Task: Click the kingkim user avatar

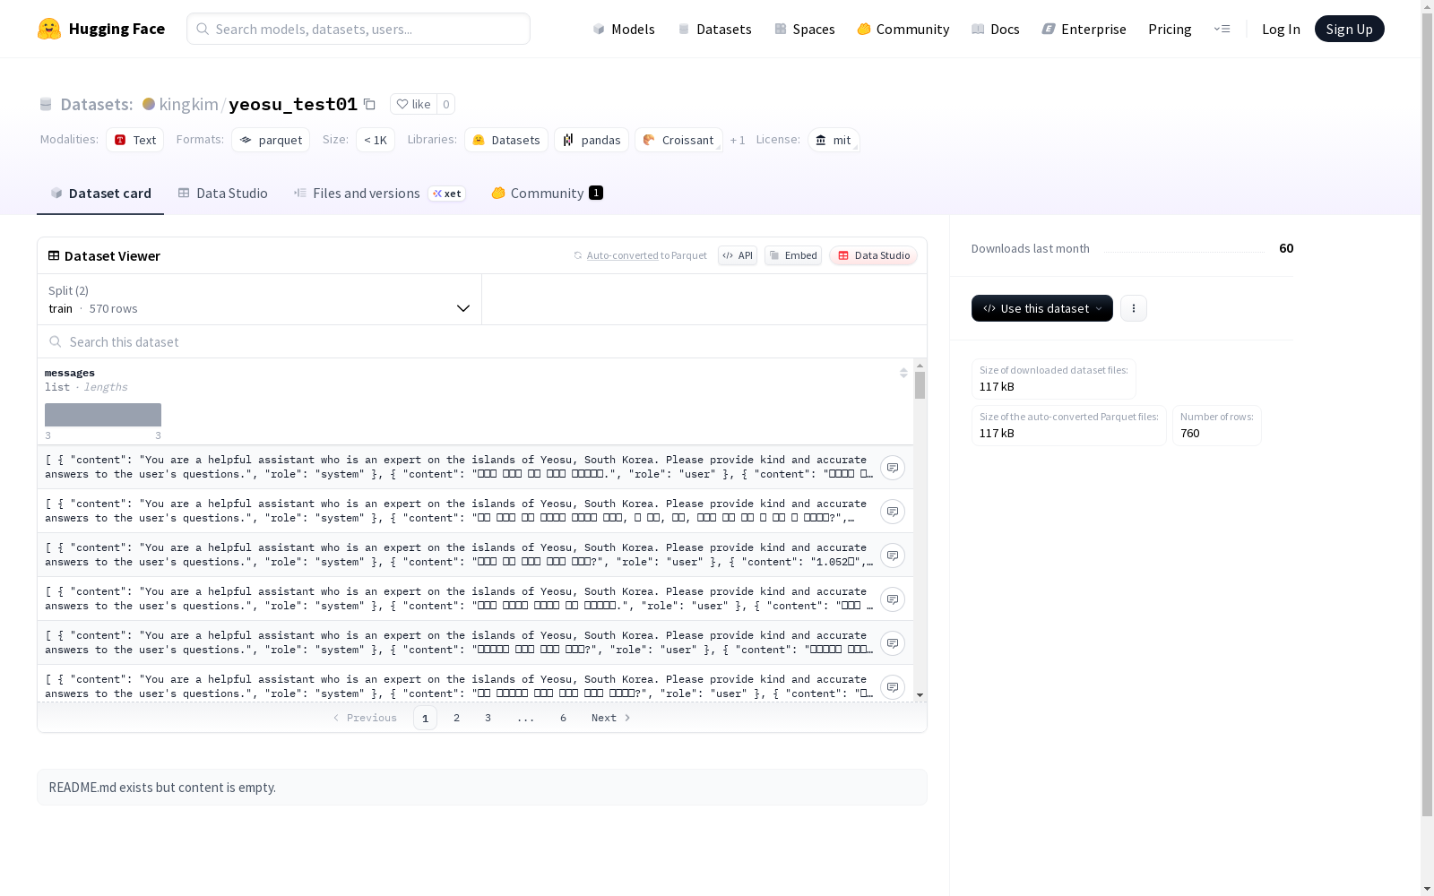Action: [x=149, y=104]
